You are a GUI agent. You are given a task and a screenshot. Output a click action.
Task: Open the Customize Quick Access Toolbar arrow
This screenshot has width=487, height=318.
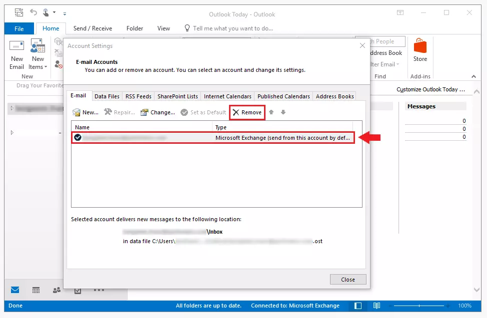pyautogui.click(x=64, y=13)
